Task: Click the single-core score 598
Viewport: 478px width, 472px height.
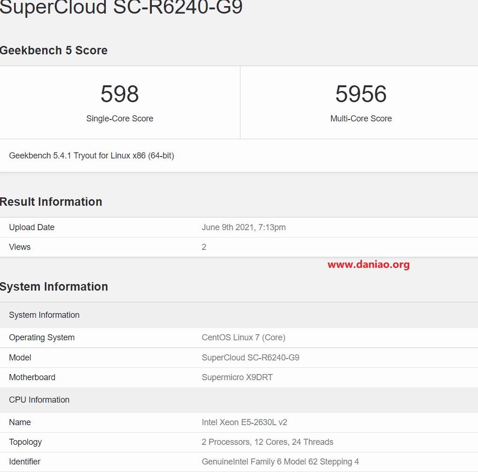Action: [119, 94]
